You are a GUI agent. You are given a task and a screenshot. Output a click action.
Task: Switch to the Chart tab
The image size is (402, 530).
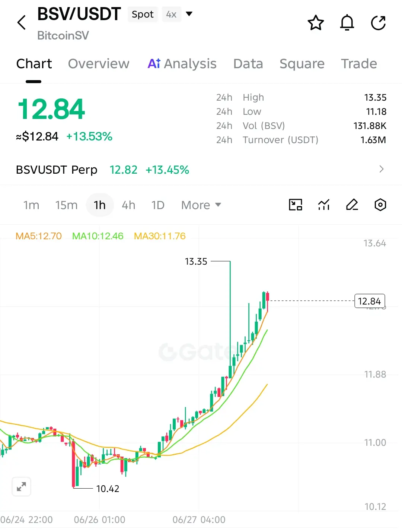pos(34,64)
